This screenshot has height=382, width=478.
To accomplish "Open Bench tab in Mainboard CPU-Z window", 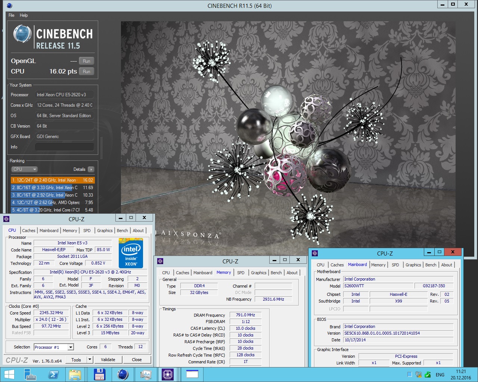I will click(431, 265).
